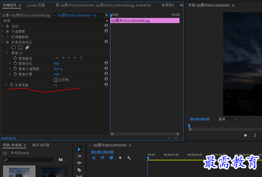This screenshot has width=262, height=177.
Task: Reset the 灰度系数校正 effect
Action: [106, 42]
